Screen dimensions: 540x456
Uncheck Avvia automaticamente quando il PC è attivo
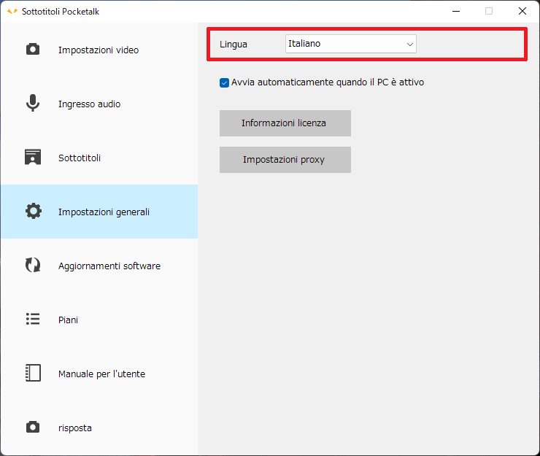224,82
